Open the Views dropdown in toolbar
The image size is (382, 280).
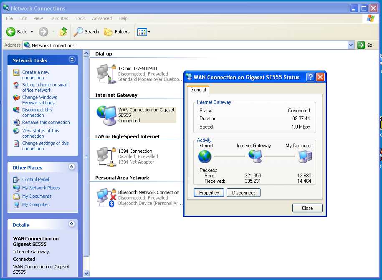tap(144, 32)
